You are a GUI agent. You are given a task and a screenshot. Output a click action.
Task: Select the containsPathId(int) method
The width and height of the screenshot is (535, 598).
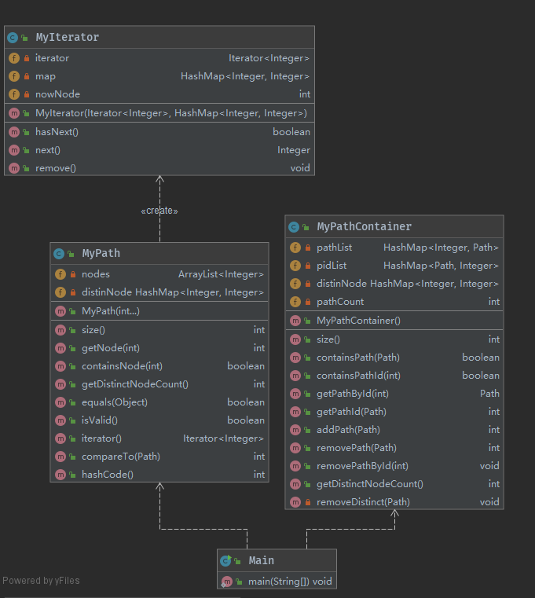tap(394, 376)
